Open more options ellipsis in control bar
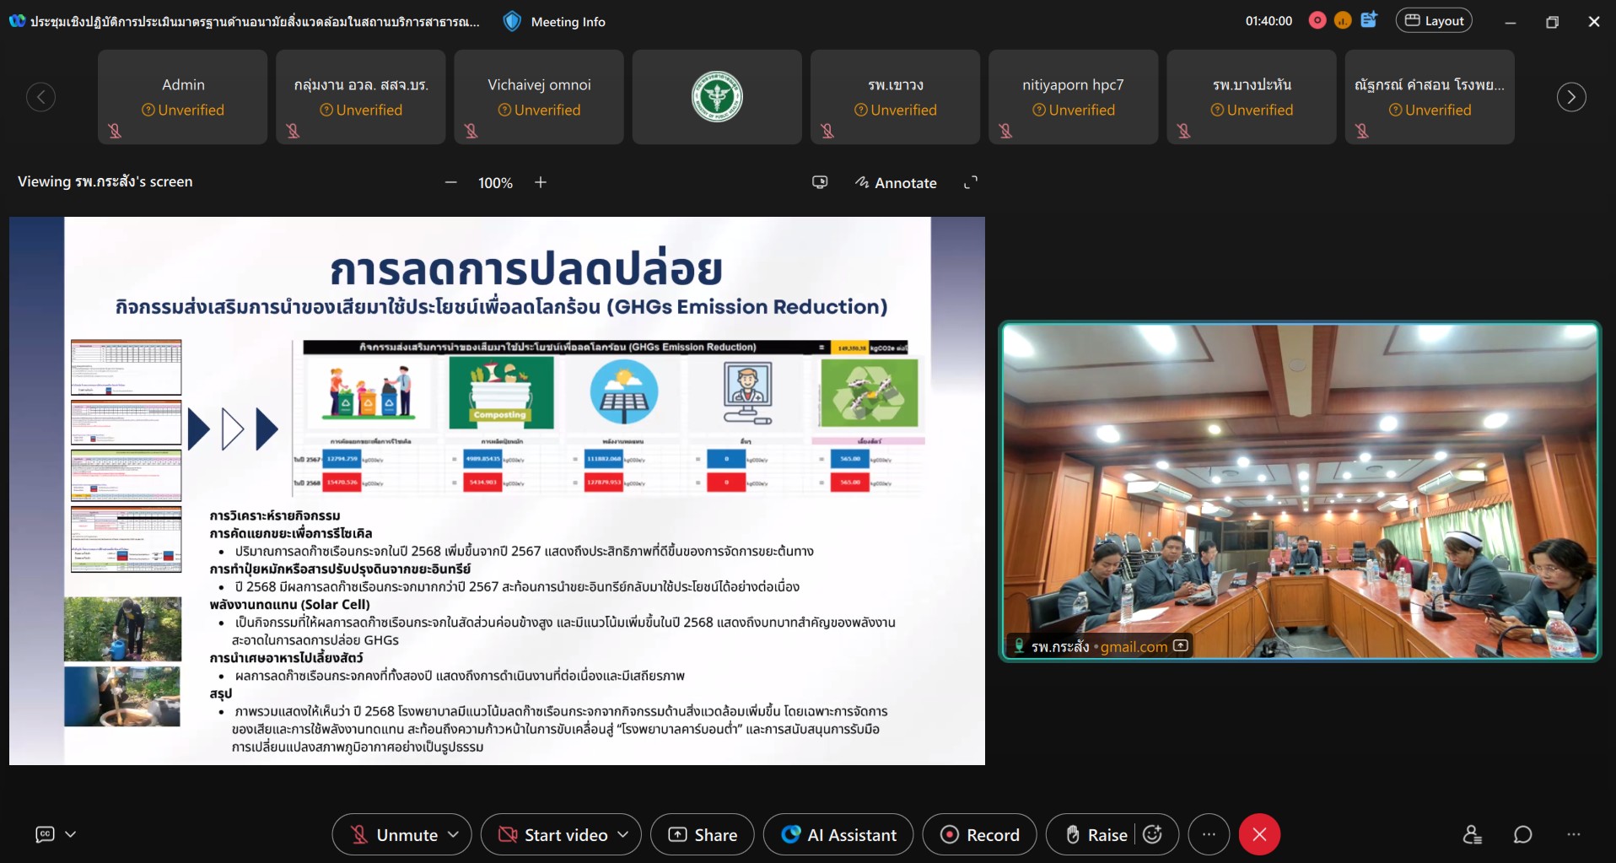 click(1209, 834)
